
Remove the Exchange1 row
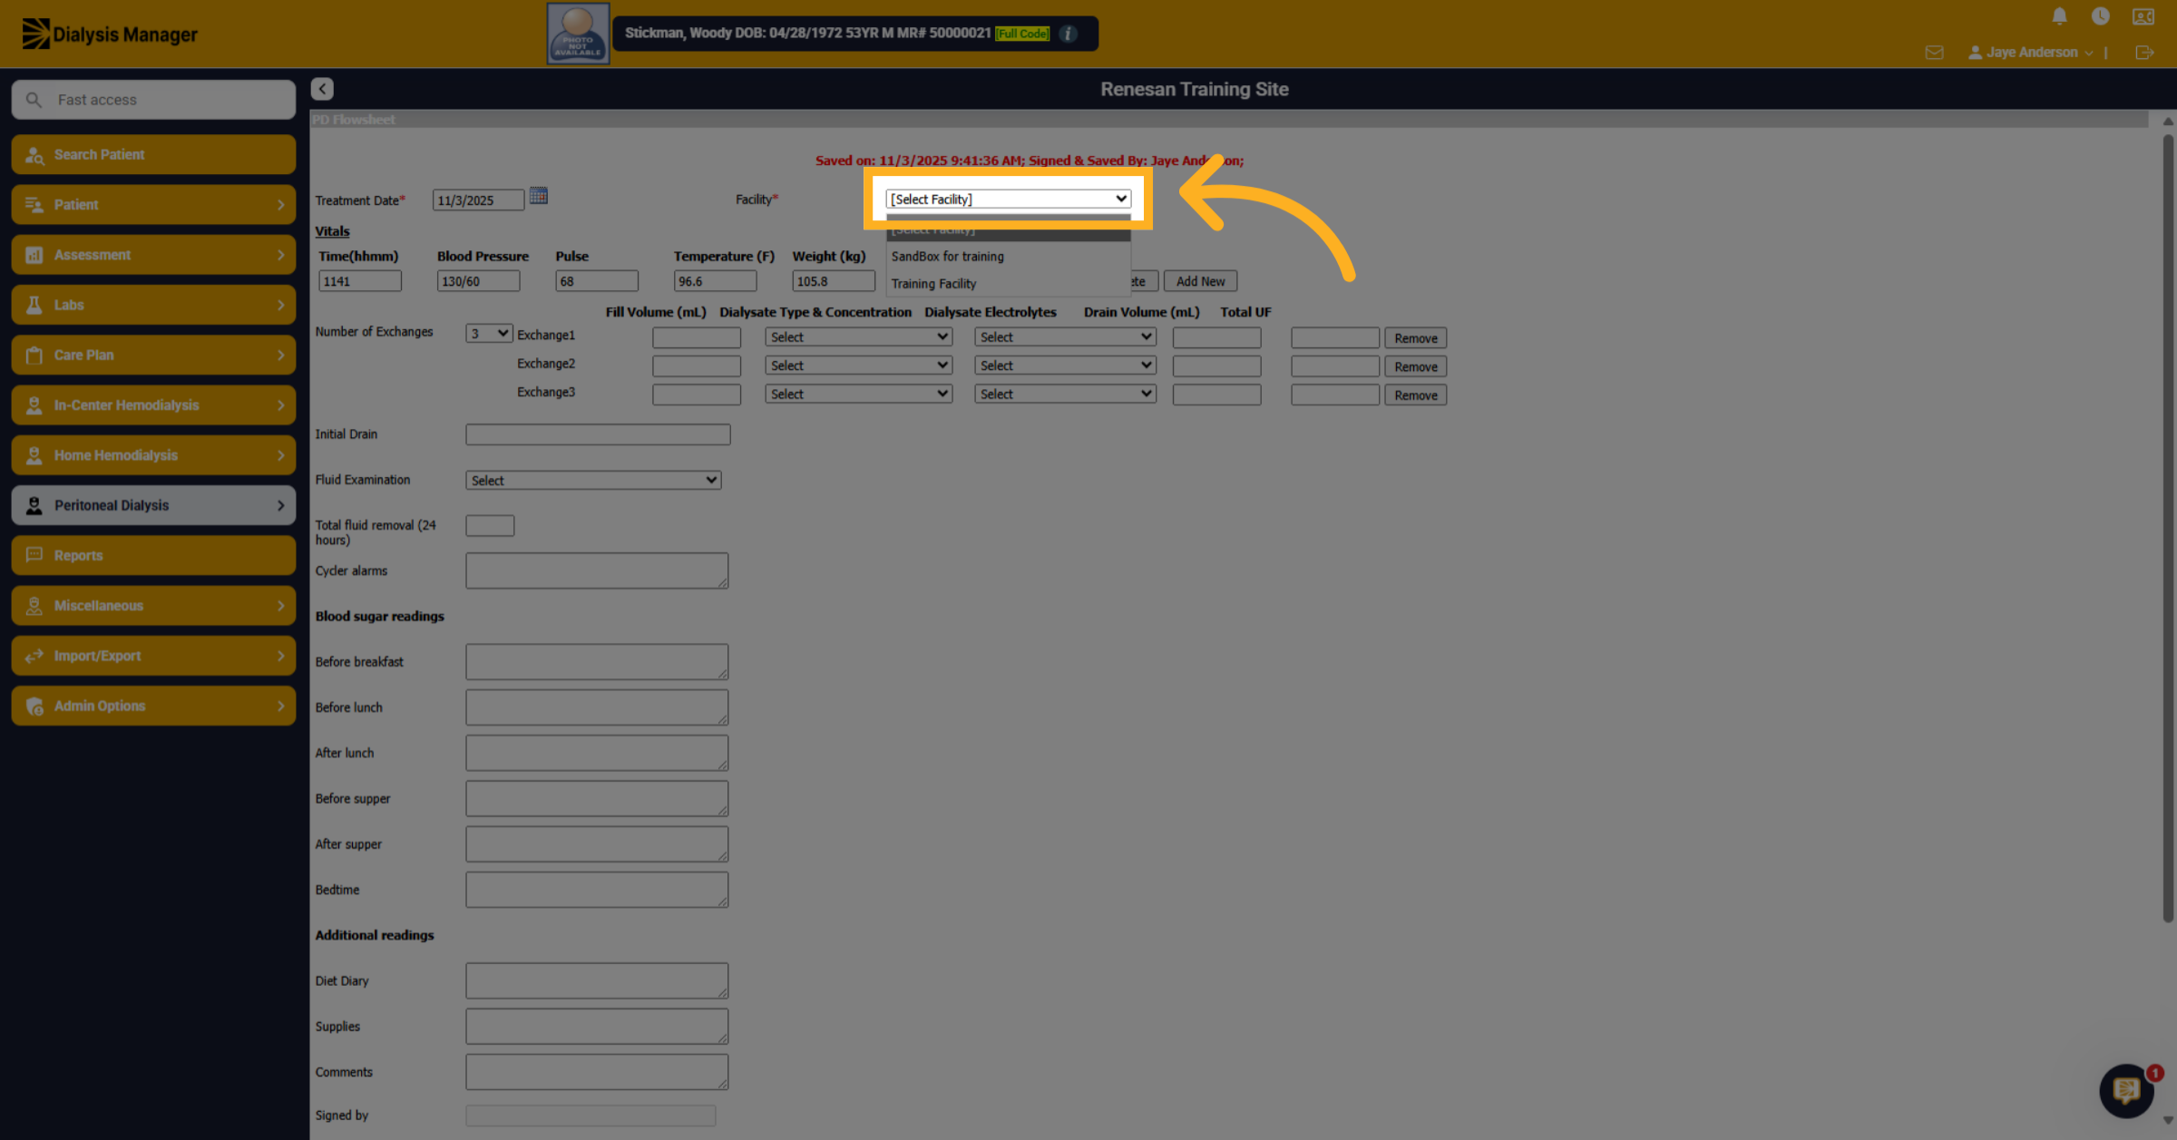click(x=1415, y=338)
